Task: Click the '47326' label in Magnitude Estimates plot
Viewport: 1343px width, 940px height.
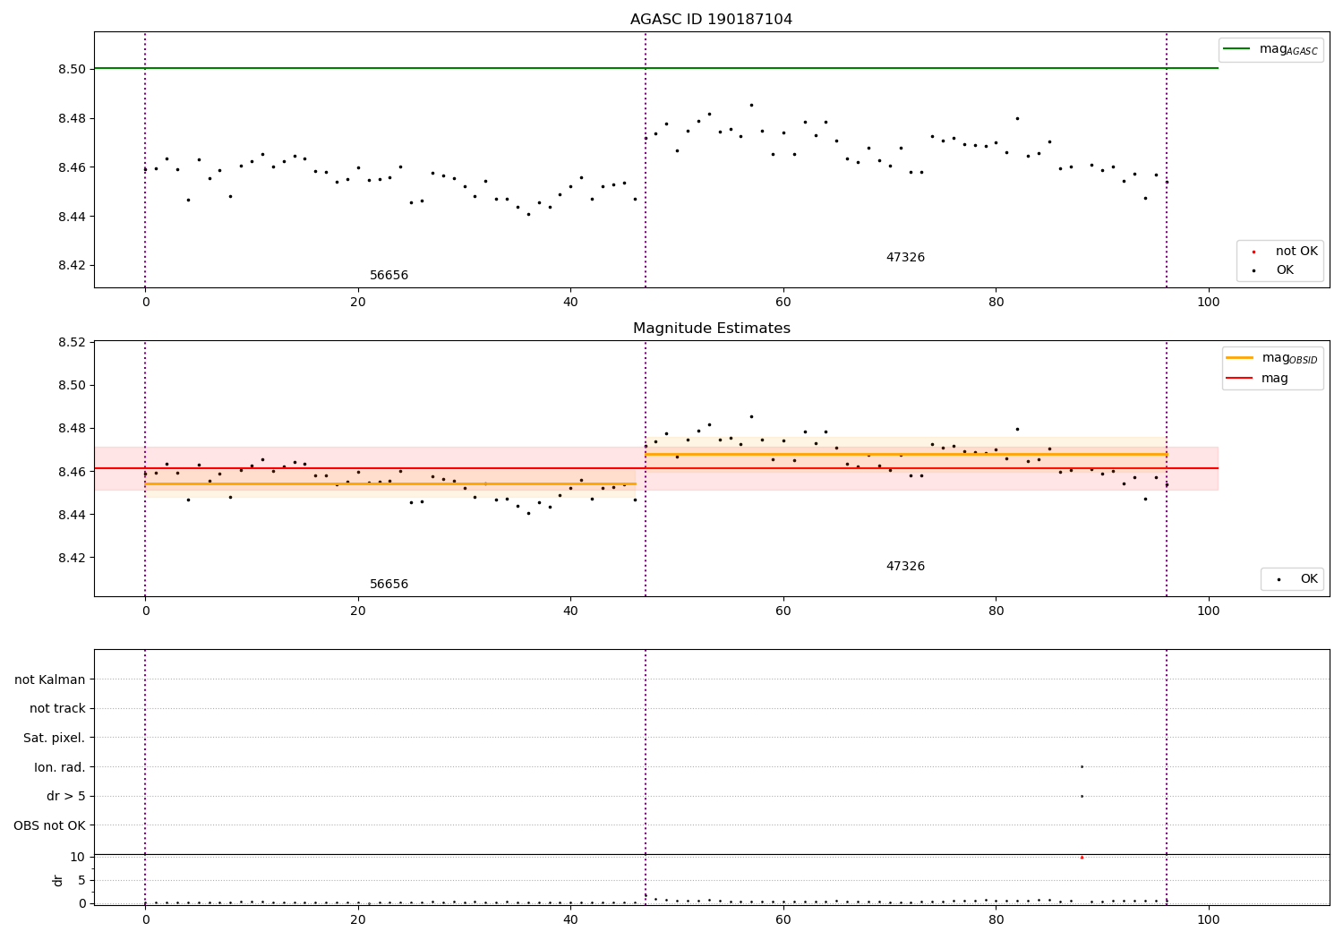Action: pyautogui.click(x=905, y=567)
